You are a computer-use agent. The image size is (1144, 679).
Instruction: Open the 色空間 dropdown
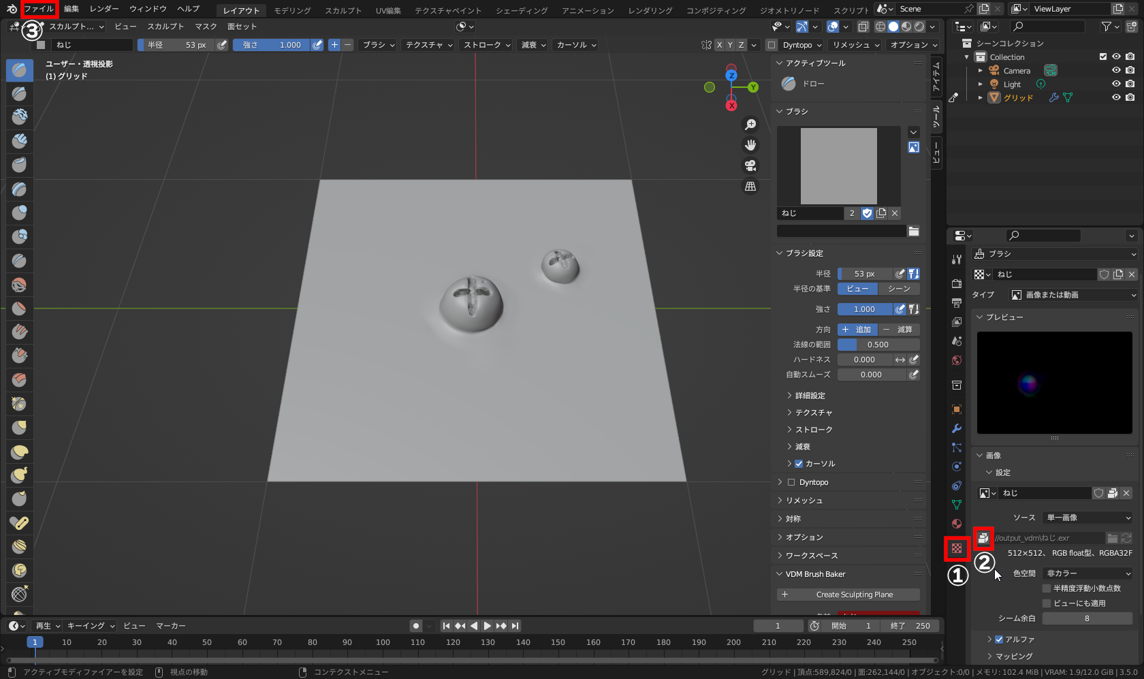pyautogui.click(x=1087, y=573)
